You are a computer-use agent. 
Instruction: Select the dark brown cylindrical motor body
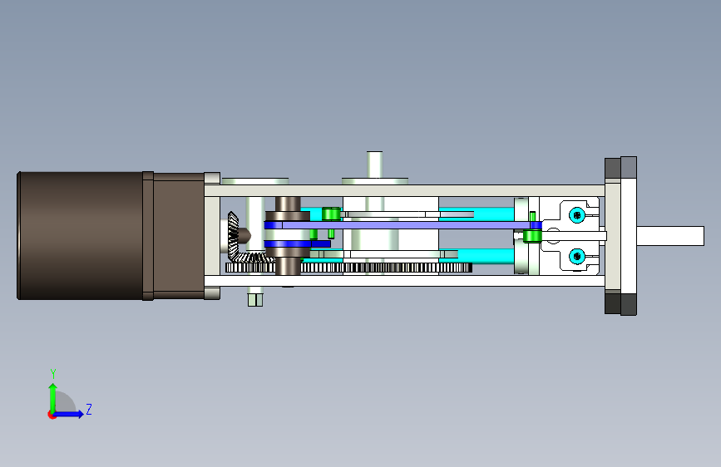click(81, 236)
